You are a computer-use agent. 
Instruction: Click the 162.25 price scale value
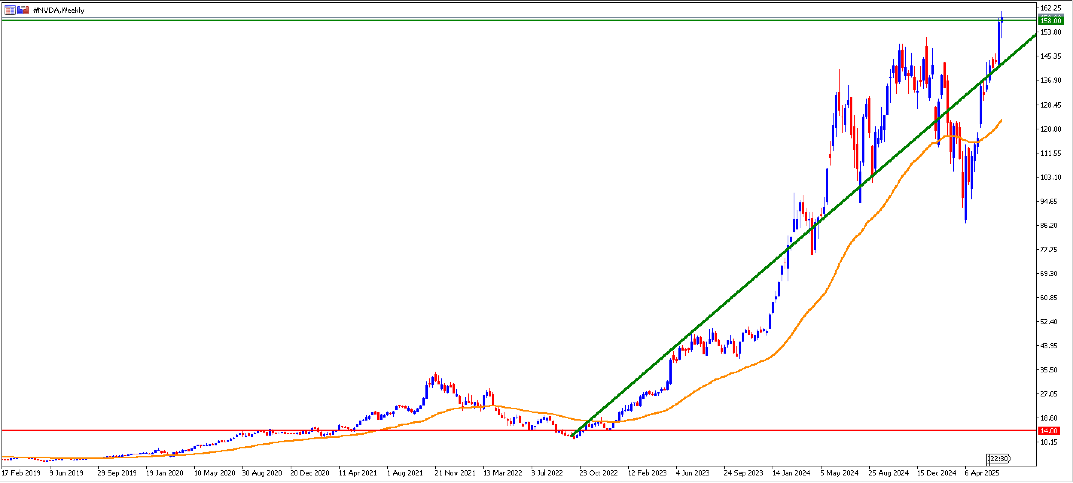click(1051, 8)
